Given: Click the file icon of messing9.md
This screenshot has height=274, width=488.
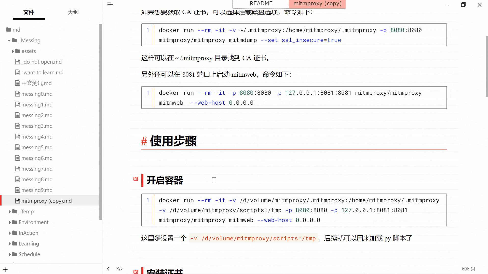Looking at the screenshot, I should [17, 190].
